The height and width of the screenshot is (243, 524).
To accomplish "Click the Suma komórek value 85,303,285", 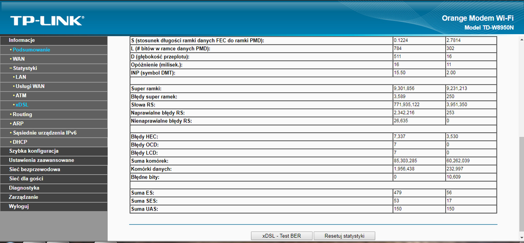I will [405, 161].
